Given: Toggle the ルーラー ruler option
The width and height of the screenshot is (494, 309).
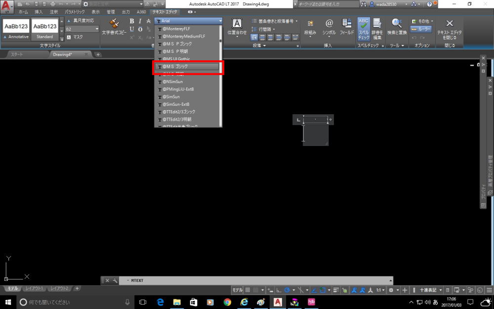Looking at the screenshot, I should tap(421, 29).
